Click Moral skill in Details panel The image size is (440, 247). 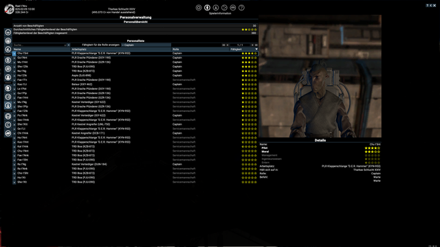pyautogui.click(x=265, y=152)
